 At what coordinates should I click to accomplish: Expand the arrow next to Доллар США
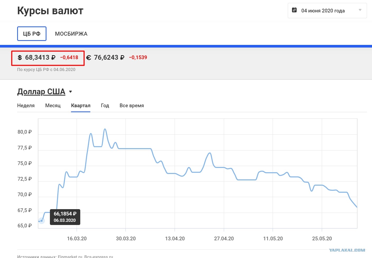(70, 92)
